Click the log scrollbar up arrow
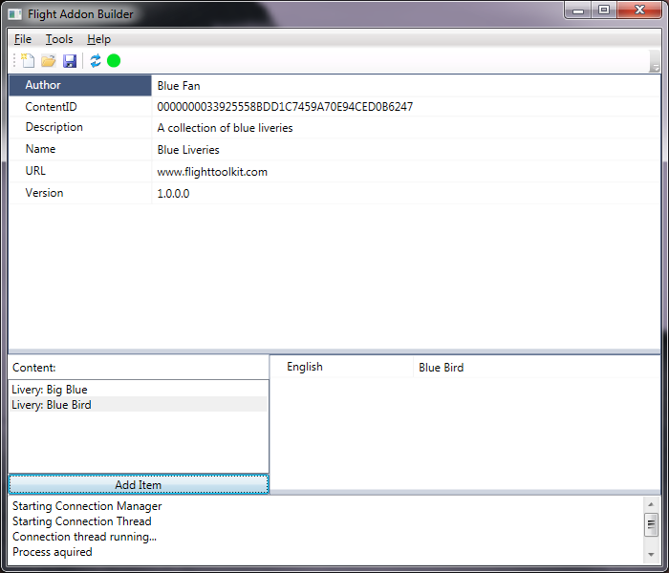The height and width of the screenshot is (573, 669). [651, 504]
